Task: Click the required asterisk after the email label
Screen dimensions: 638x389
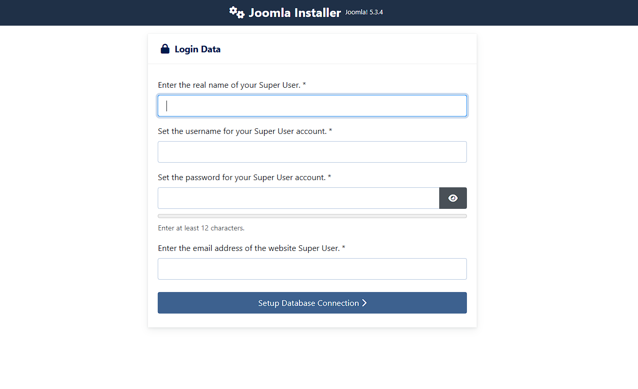Action: pos(344,248)
